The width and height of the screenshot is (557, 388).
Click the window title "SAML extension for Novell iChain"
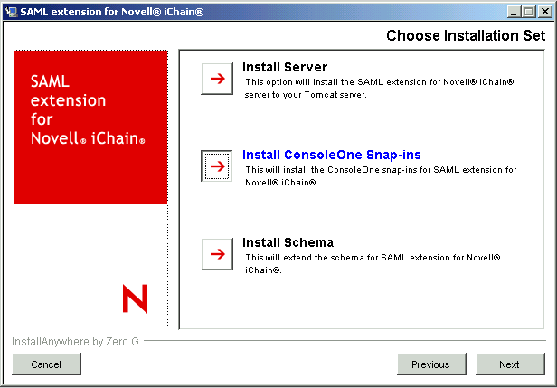click(112, 12)
